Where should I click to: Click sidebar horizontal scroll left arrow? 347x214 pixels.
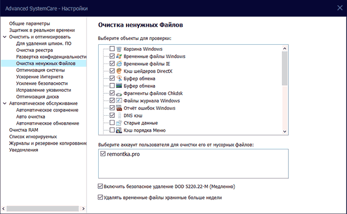click(x=3, y=209)
